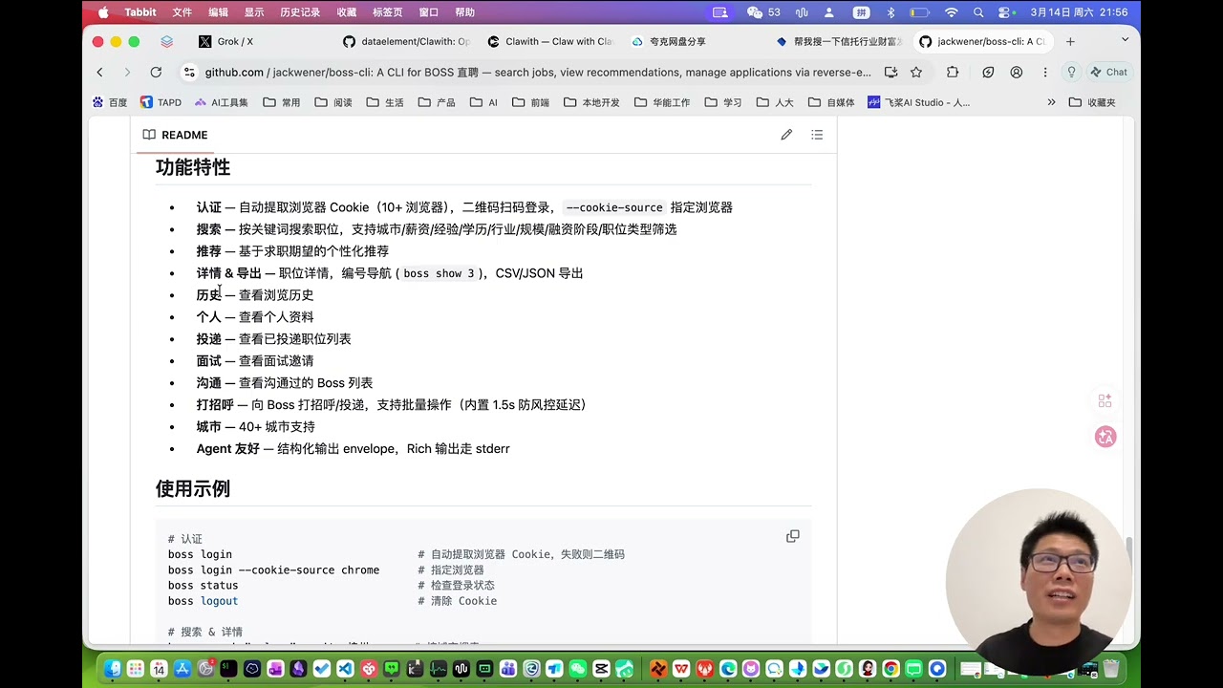
Task: Expand the tab list chevron
Action: (x=1125, y=40)
